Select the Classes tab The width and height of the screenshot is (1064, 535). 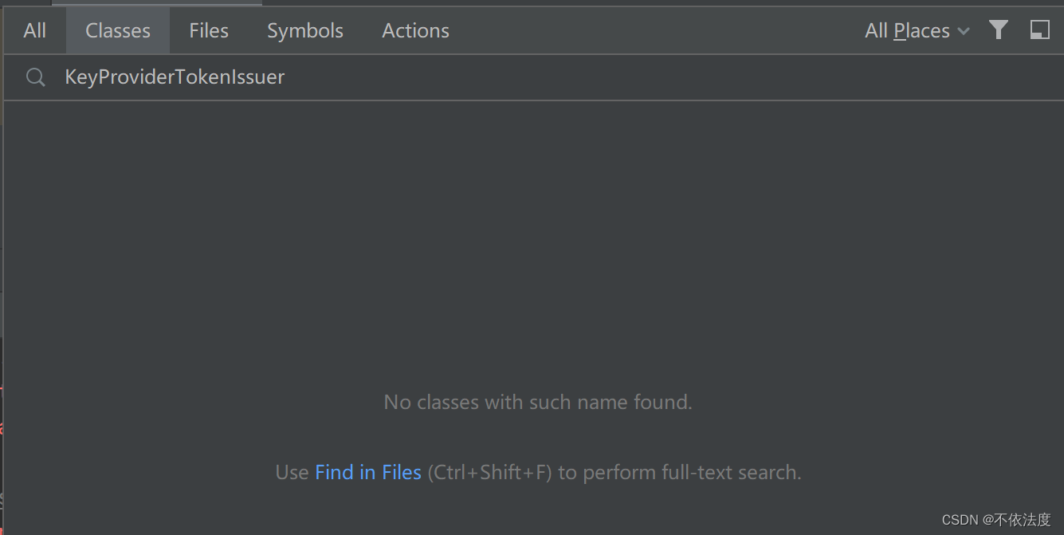[x=117, y=30]
